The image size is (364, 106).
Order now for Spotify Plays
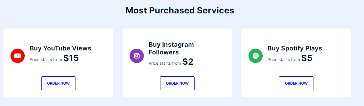(x=296, y=83)
